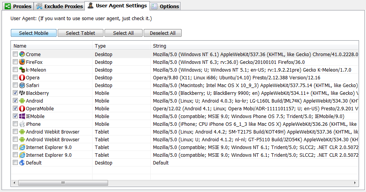
Task: Click the red Opera icon in Opera desktop row
Action: tap(22, 77)
